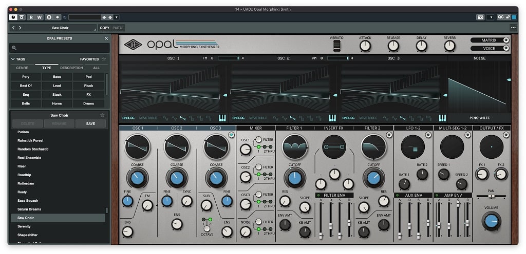526x254 pixels.
Task: Select the Pad type tag
Action: pyautogui.click(x=88, y=77)
